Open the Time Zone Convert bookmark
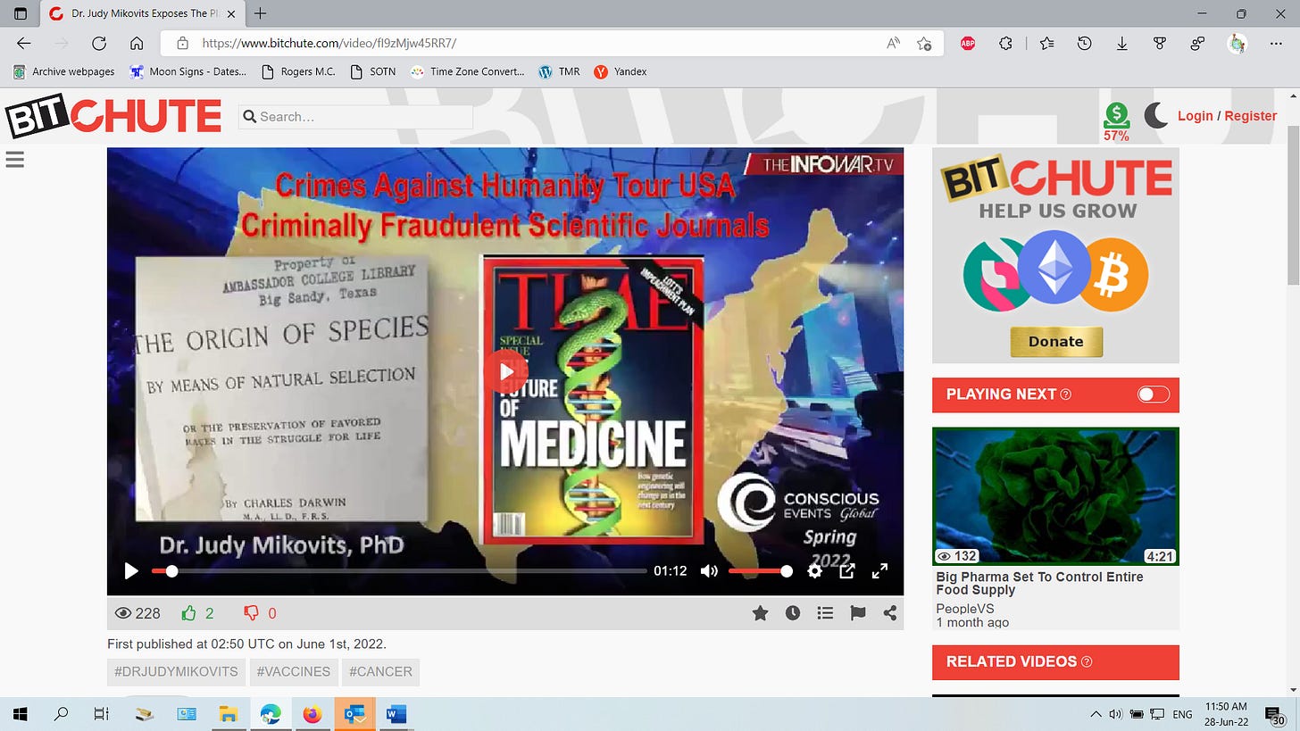Image resolution: width=1300 pixels, height=731 pixels. tap(467, 71)
